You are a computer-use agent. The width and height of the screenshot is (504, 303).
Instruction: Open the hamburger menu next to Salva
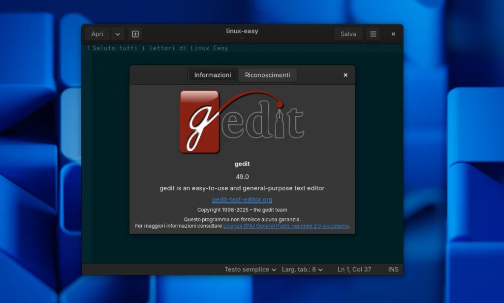click(373, 34)
